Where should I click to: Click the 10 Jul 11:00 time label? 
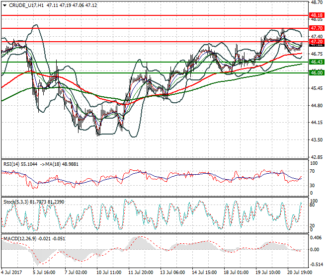[109, 273]
